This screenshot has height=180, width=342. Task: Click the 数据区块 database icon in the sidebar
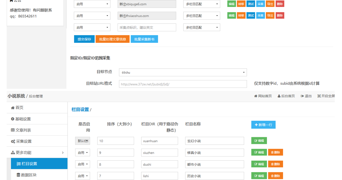(18, 175)
